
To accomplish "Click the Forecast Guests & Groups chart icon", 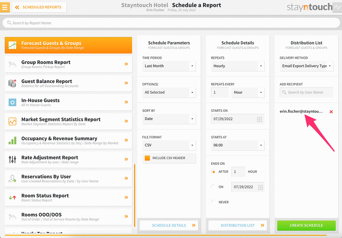I will point(12,45).
